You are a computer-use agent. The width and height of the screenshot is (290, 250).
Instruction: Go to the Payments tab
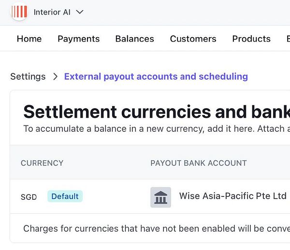(78, 39)
